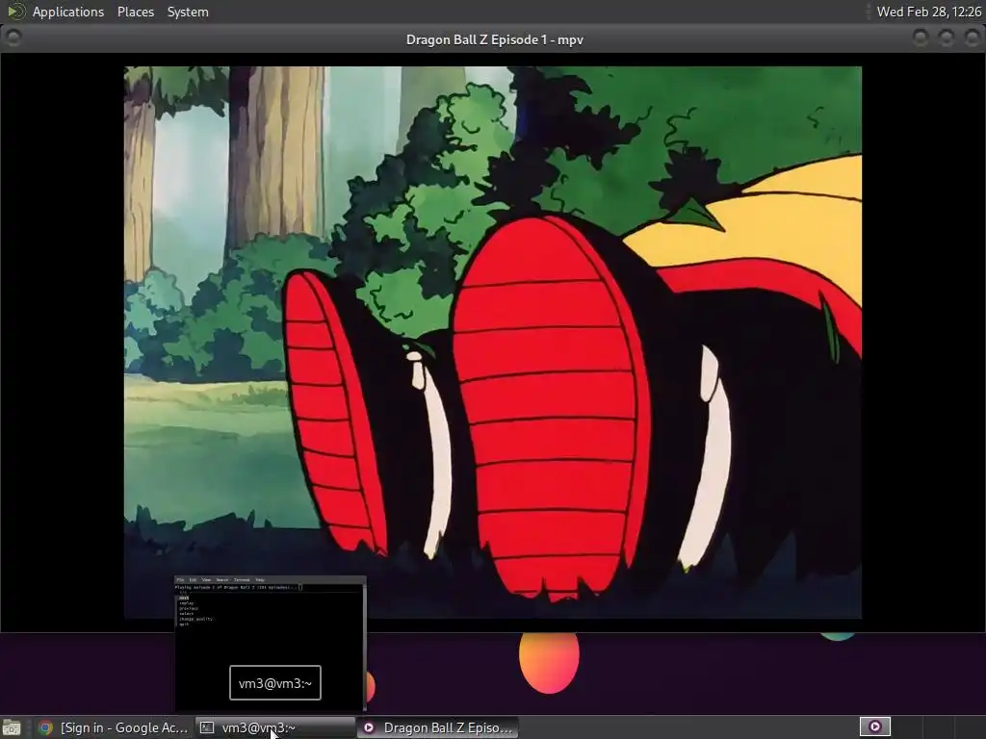Click the Dragon Ball Z Episode 1 titlebar
Viewport: 986px width, 739px height.
(494, 39)
